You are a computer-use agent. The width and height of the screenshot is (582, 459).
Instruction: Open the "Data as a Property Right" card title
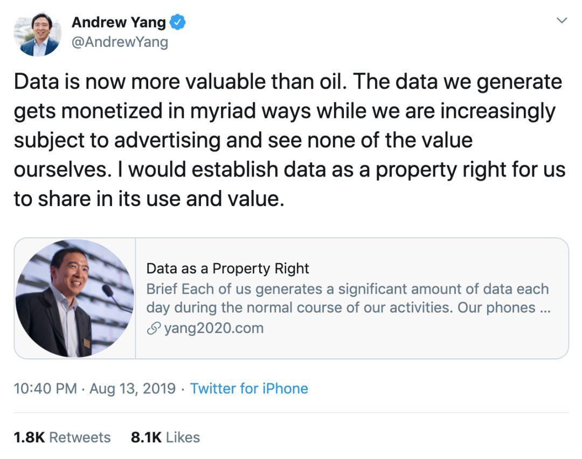coord(227,269)
